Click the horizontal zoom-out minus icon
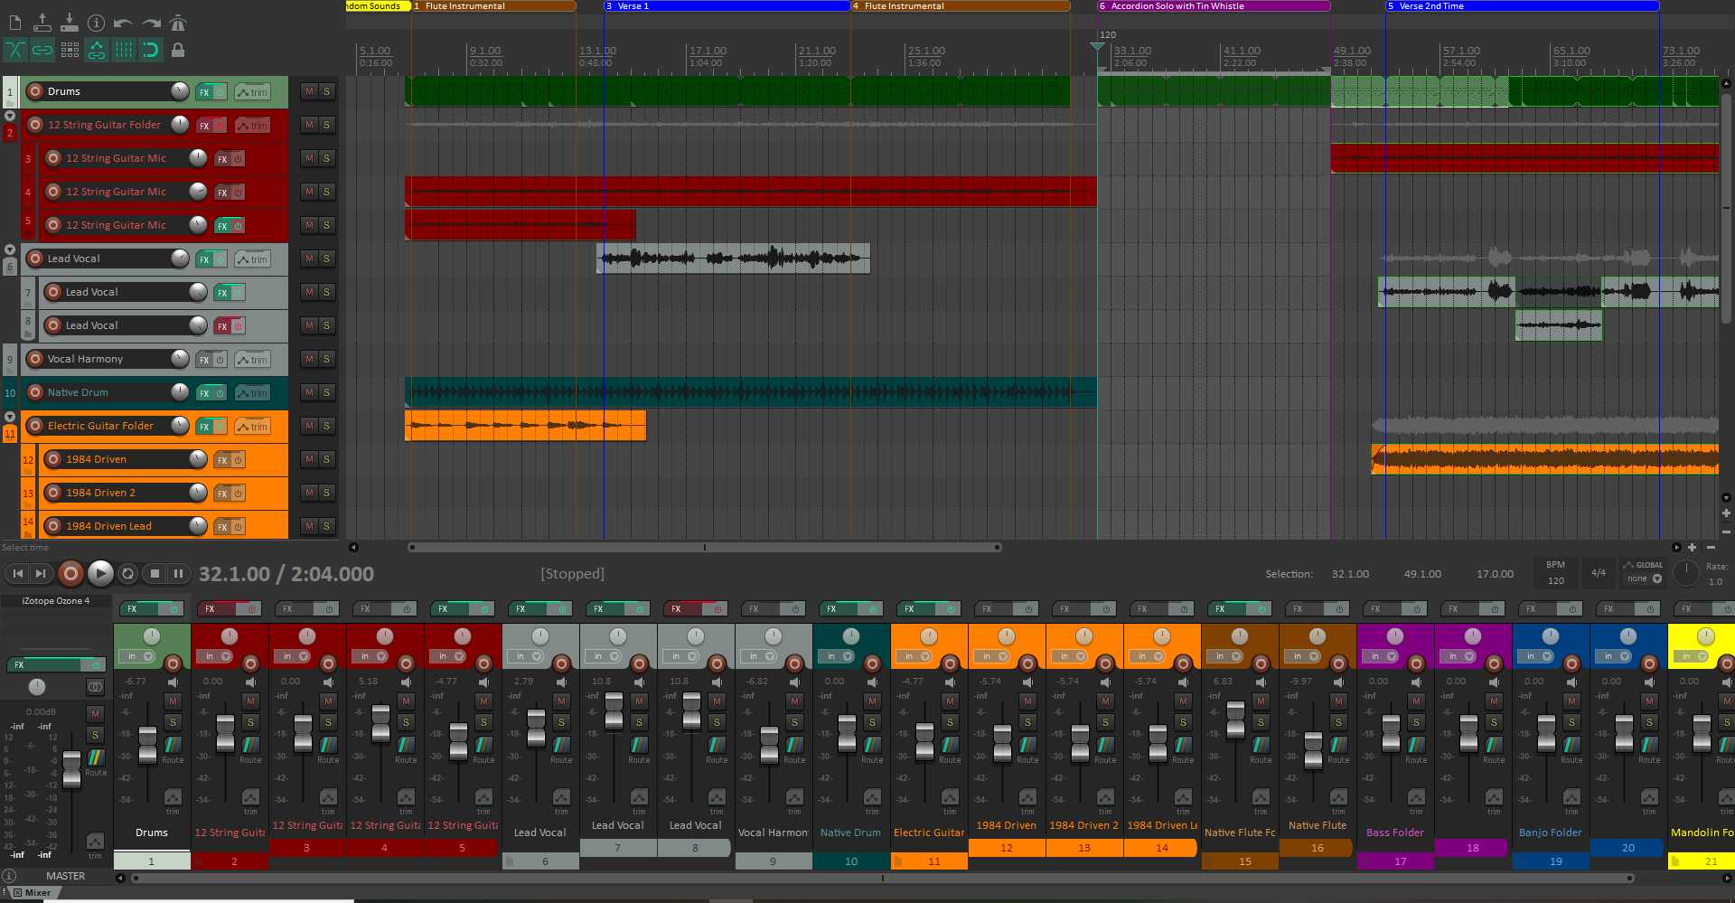The image size is (1735, 903). point(1710,547)
